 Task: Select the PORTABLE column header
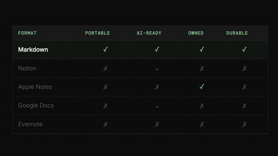97,33
